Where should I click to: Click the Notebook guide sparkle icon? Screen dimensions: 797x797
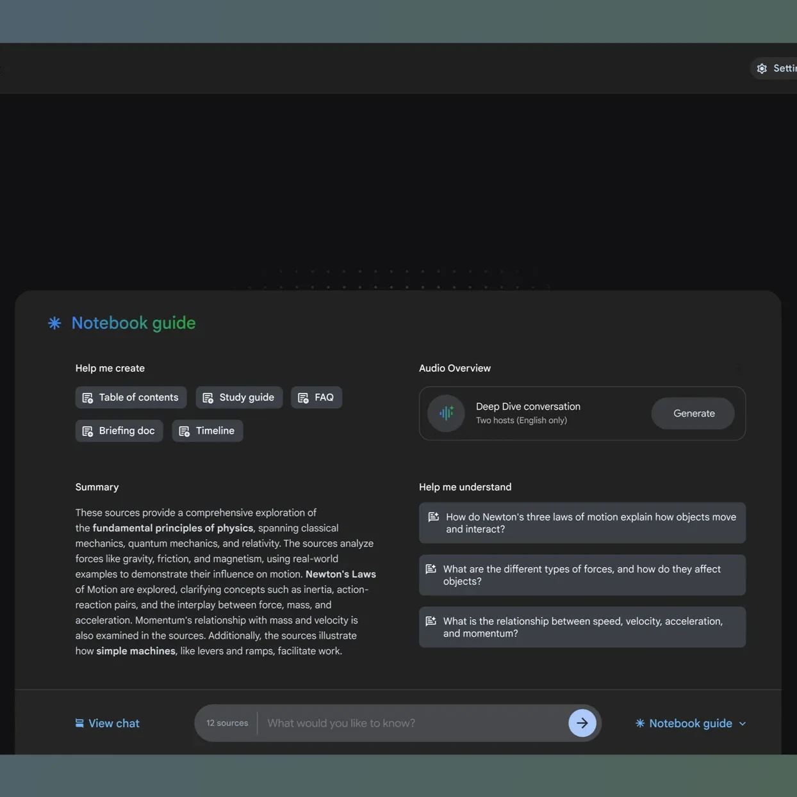(x=54, y=323)
